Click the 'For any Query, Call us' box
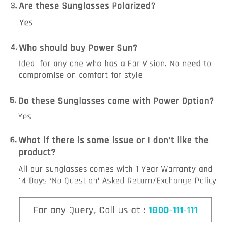 click(115, 210)
